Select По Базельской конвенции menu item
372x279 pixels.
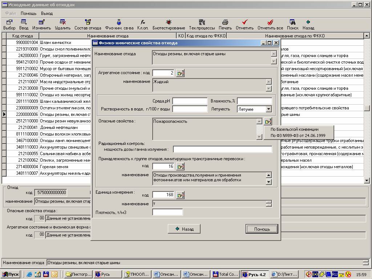pos(295,129)
